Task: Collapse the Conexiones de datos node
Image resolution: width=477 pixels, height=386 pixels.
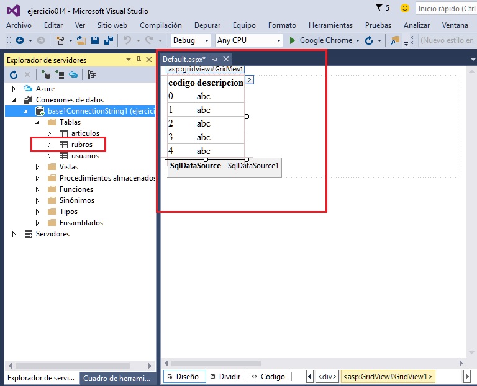Action: coord(14,100)
